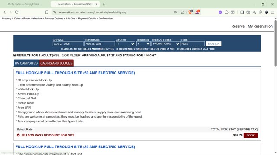Image resolution: width=277 pixels, height=155 pixels.
Task: Open Brave Shields lion icon
Action: (190, 12)
